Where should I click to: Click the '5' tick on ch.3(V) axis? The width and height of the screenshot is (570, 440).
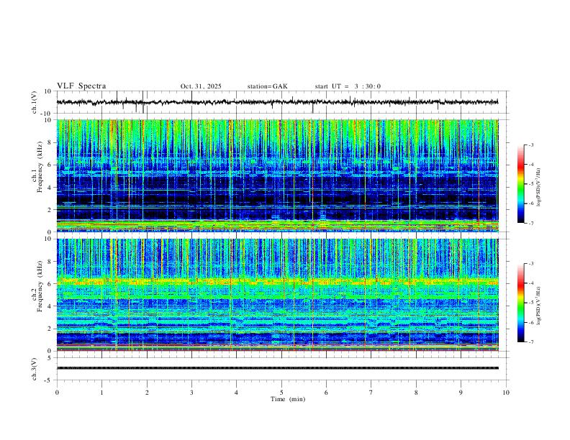tap(50, 358)
